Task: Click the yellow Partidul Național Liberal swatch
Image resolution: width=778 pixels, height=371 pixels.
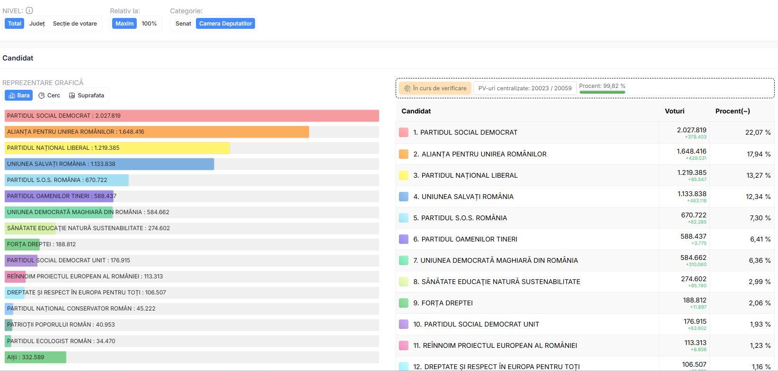Action: tap(404, 175)
